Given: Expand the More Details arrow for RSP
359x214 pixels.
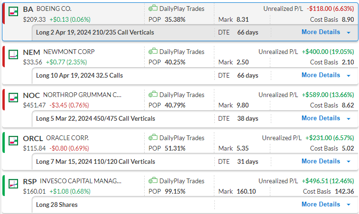Looking at the screenshot, I should click(349, 205).
